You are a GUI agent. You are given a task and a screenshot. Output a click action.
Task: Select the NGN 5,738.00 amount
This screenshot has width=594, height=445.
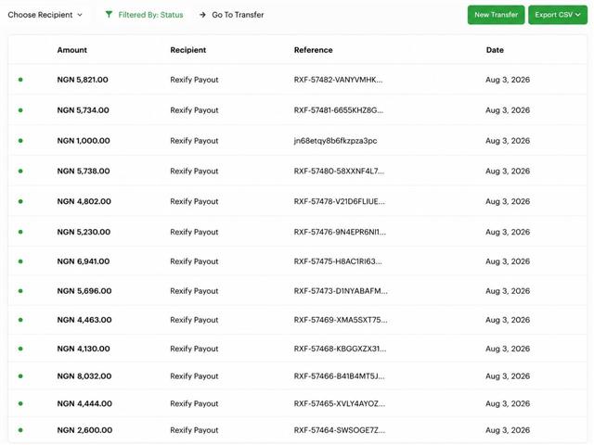coord(84,171)
